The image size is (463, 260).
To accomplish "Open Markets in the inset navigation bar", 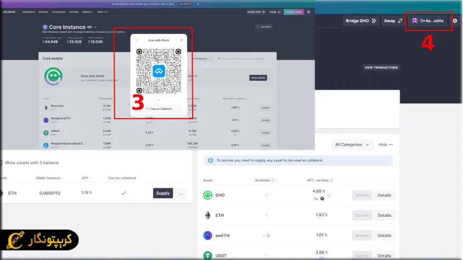I will (43, 12).
